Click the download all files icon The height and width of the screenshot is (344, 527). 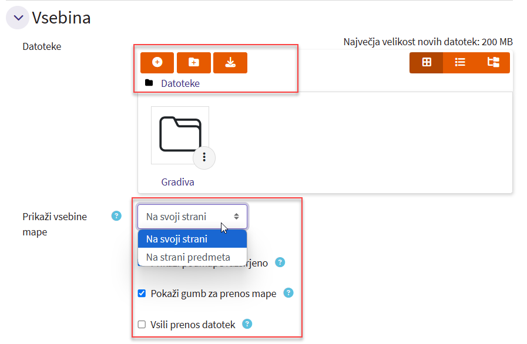(230, 62)
